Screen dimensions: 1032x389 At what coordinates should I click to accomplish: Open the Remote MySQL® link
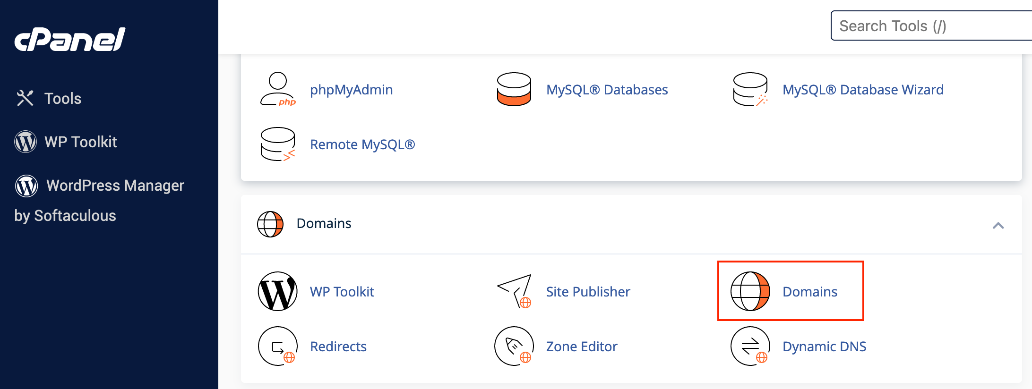click(362, 144)
